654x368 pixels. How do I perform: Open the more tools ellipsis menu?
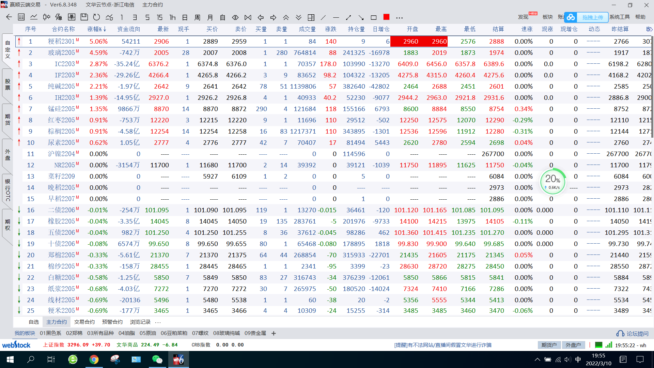tap(400, 17)
